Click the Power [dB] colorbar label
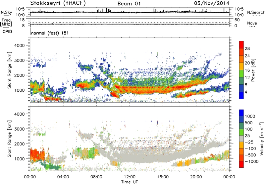 [253, 70]
